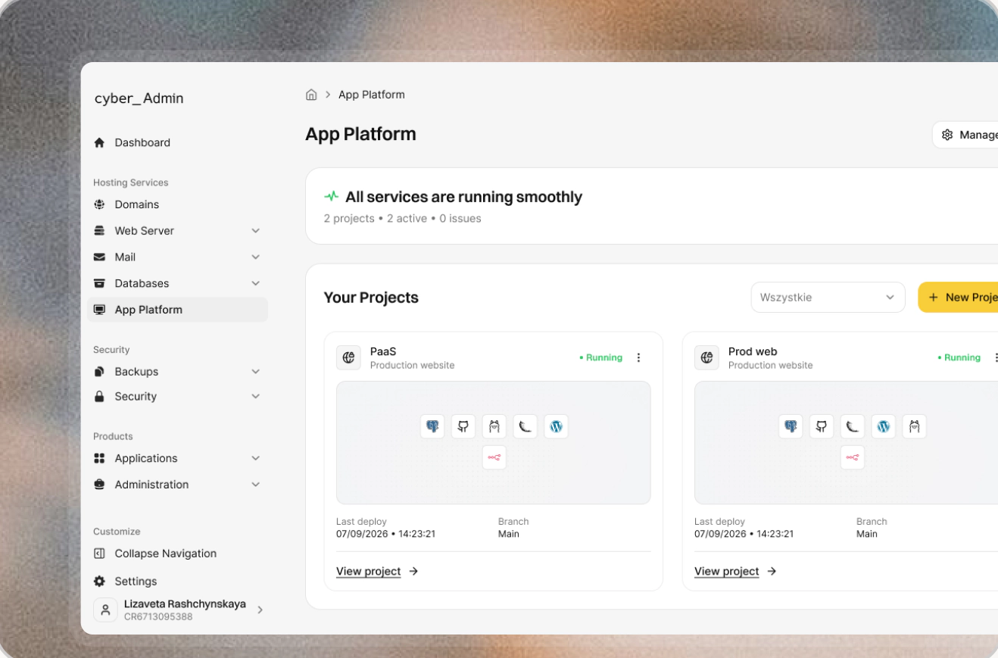Click the Prod web services preview panel

pos(847,442)
